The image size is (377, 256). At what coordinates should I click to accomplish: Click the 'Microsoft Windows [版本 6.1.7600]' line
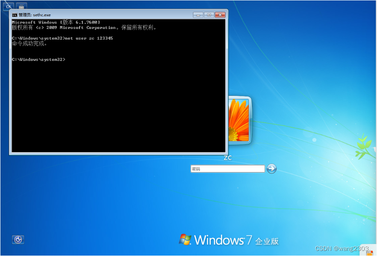coord(56,22)
